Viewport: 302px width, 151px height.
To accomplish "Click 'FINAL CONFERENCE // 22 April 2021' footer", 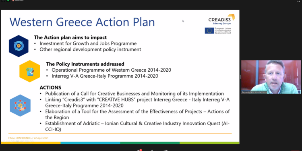I will click(x=28, y=138).
